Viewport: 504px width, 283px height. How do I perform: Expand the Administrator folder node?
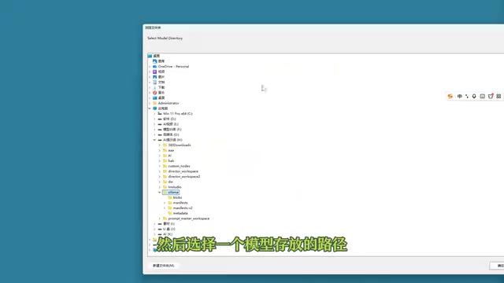pyautogui.click(x=150, y=103)
